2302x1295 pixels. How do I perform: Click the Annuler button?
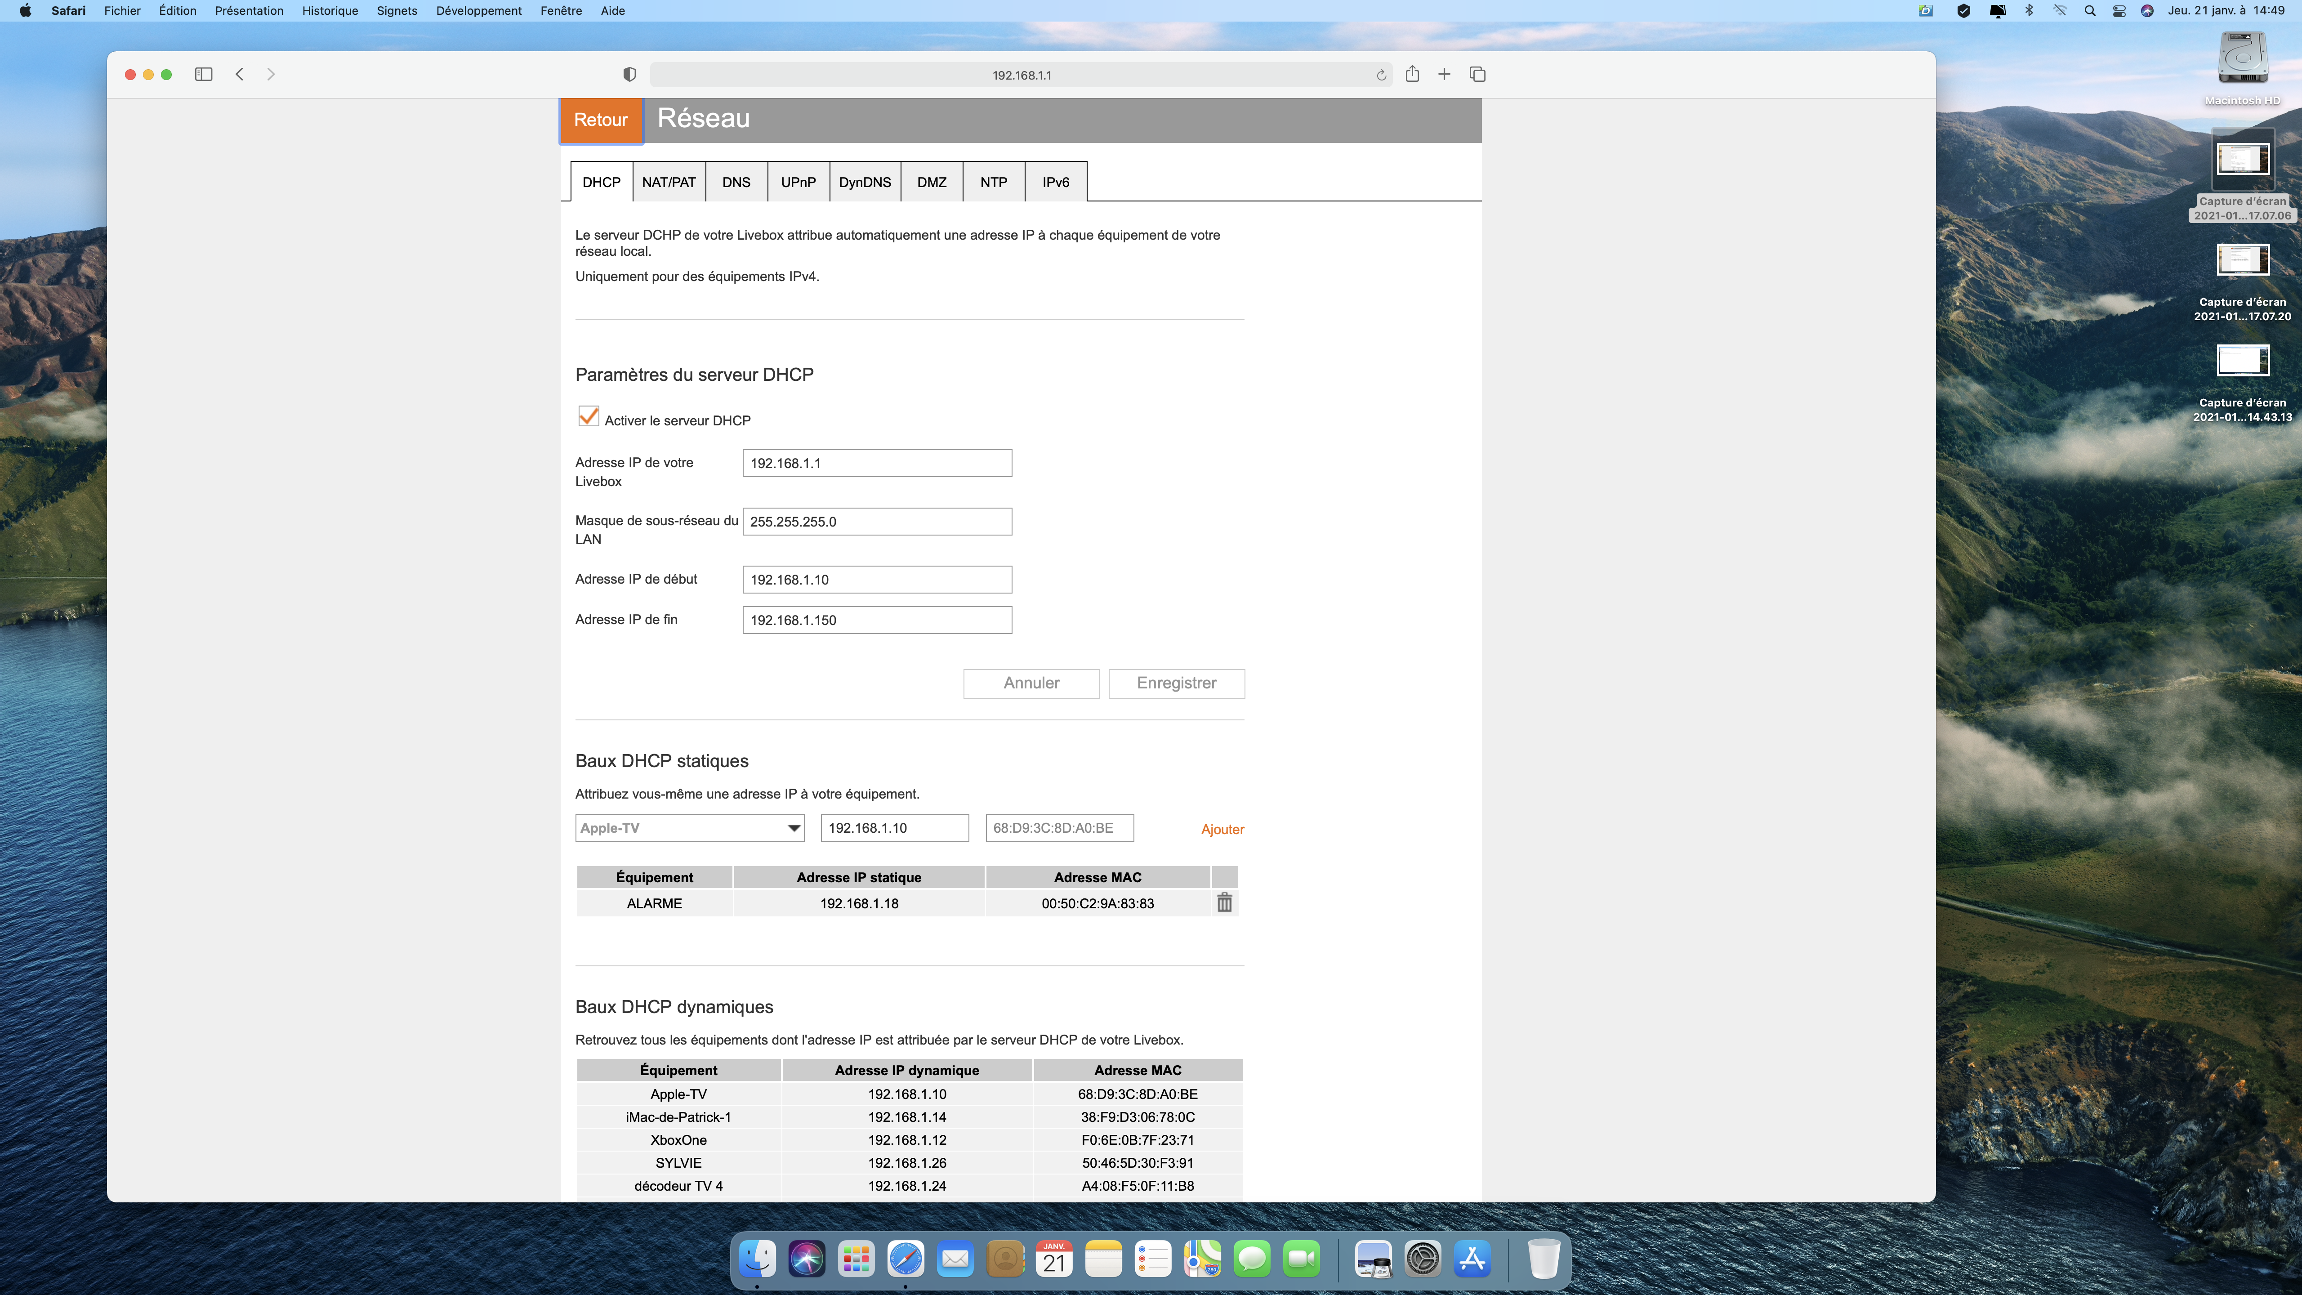1031,683
